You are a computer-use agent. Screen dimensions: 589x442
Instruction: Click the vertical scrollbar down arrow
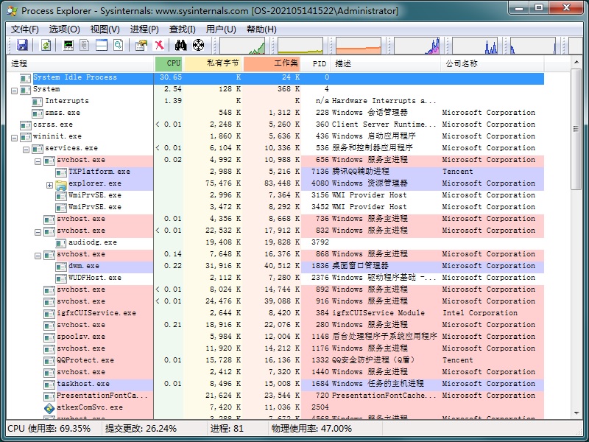point(576,413)
